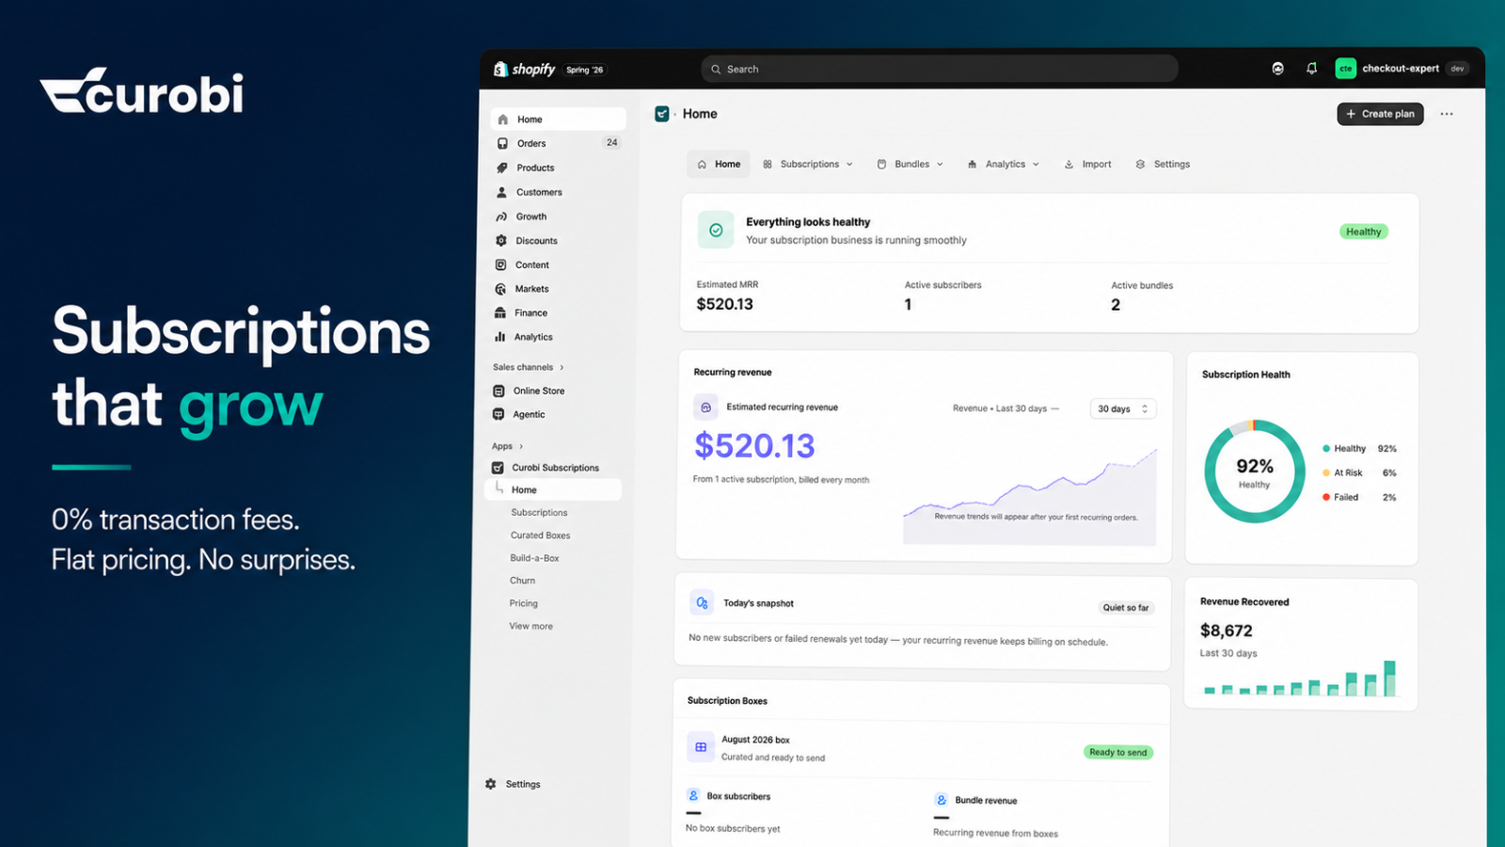Open Curated Boxes in the sidebar
This screenshot has width=1505, height=847.
[x=540, y=535]
